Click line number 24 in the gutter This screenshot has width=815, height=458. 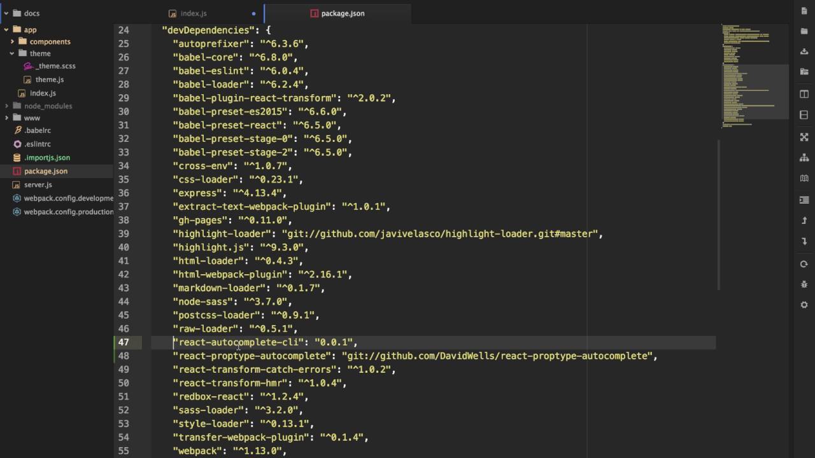[124, 30]
